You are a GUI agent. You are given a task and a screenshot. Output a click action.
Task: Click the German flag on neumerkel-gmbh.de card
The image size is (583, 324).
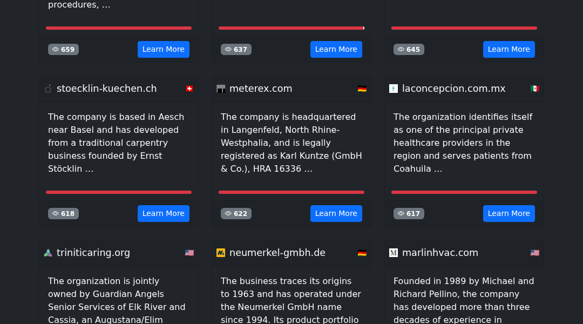pyautogui.click(x=362, y=253)
